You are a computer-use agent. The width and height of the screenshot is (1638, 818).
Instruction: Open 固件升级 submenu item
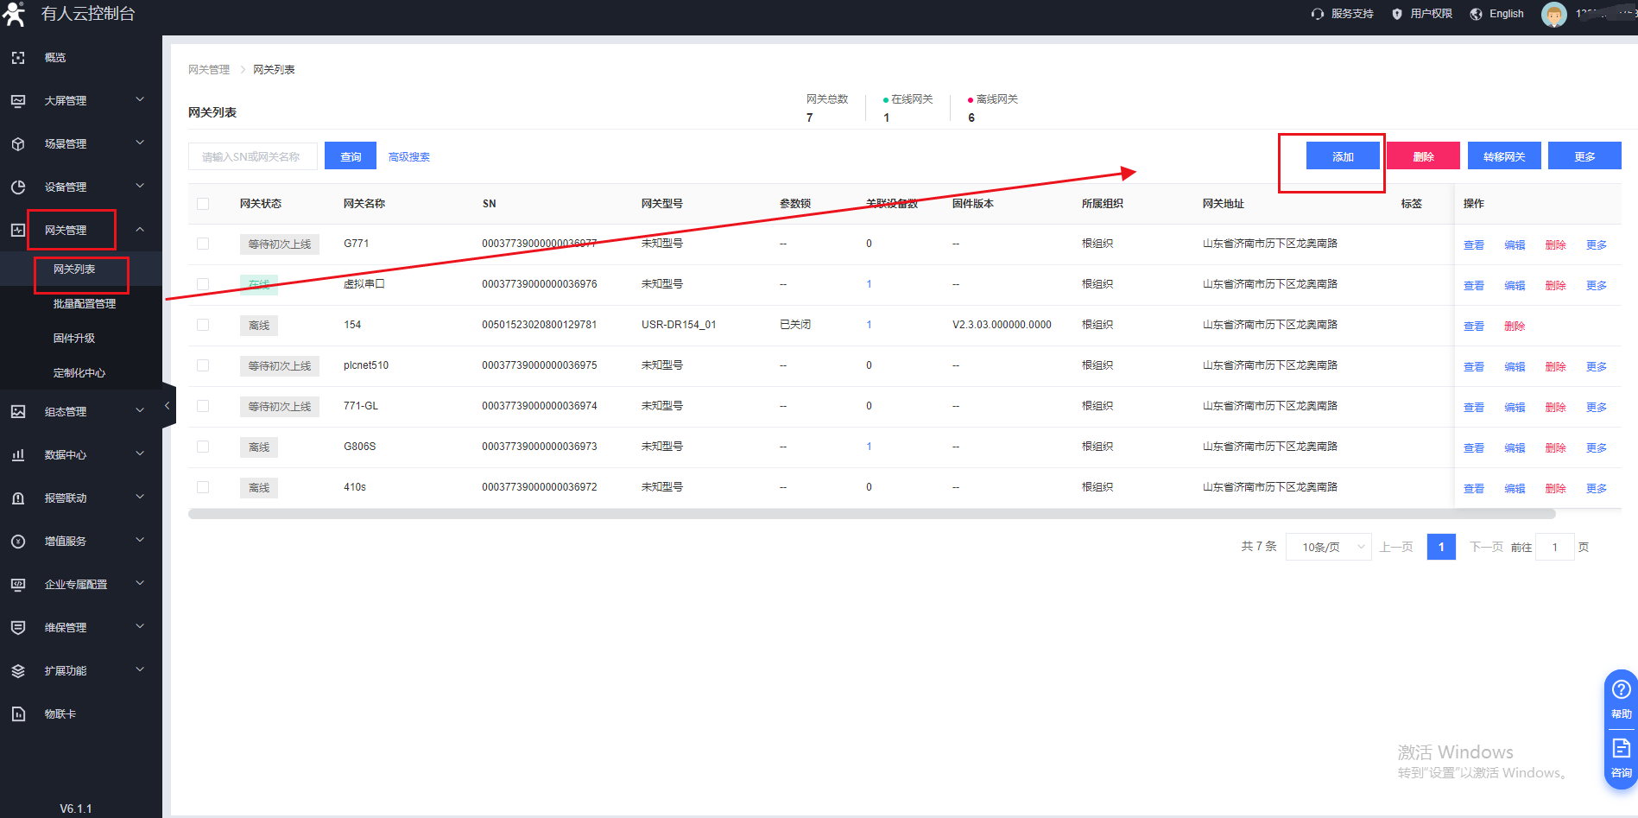coord(74,339)
